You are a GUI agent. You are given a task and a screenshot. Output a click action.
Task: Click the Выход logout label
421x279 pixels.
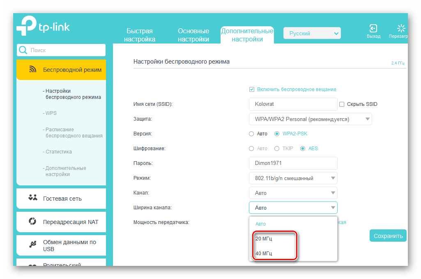[373, 36]
